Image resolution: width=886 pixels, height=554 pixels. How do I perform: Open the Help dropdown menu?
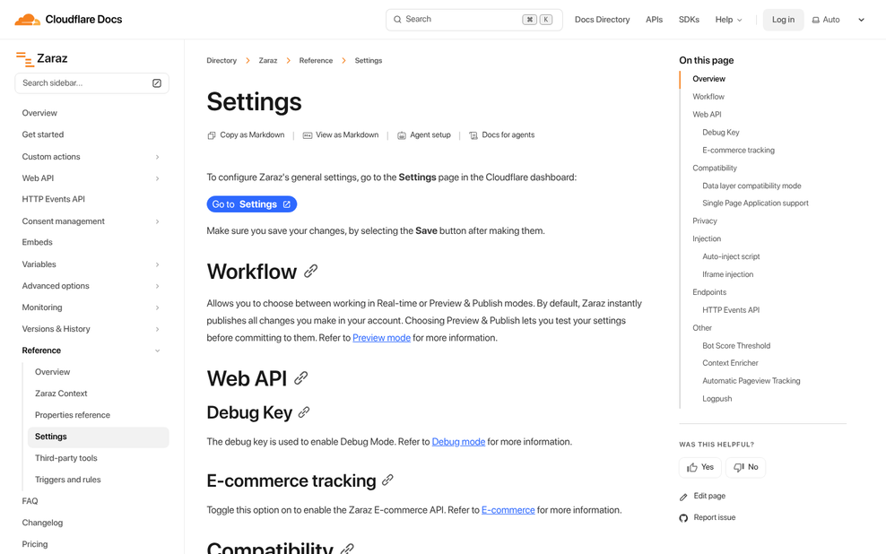728,20
